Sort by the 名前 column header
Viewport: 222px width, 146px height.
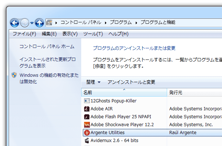tap(124, 92)
